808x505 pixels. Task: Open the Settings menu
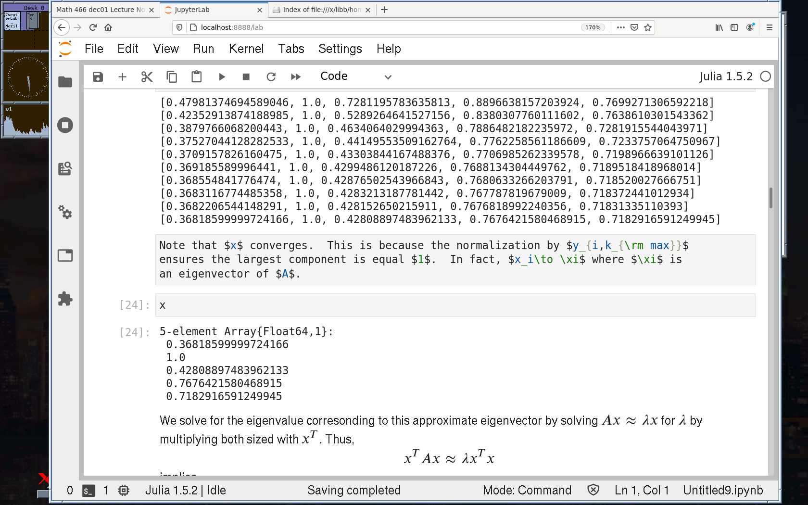click(x=340, y=49)
